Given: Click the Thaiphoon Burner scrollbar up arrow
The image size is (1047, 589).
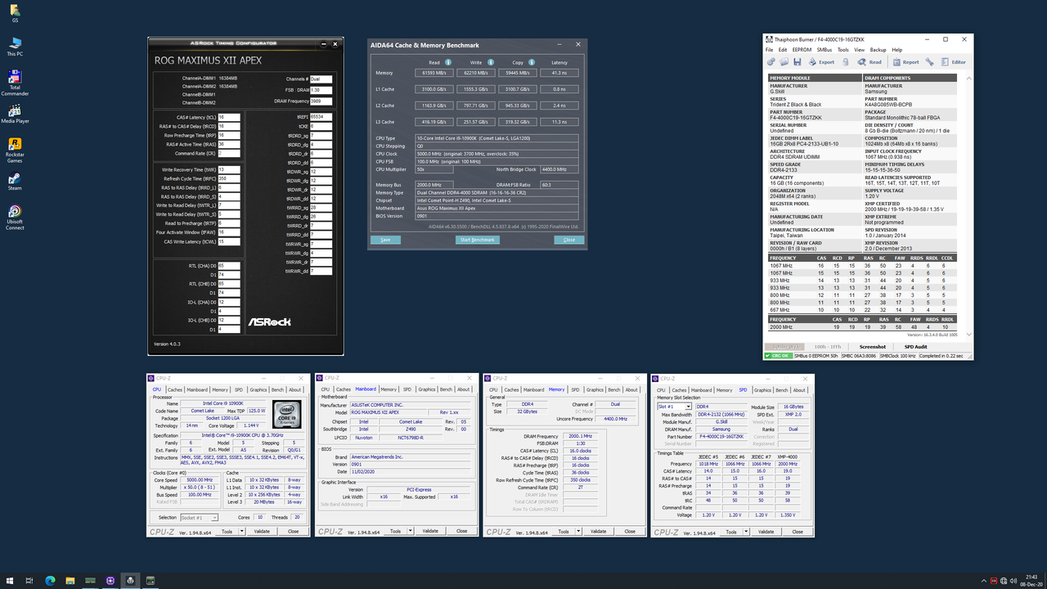Looking at the screenshot, I should tap(969, 78).
